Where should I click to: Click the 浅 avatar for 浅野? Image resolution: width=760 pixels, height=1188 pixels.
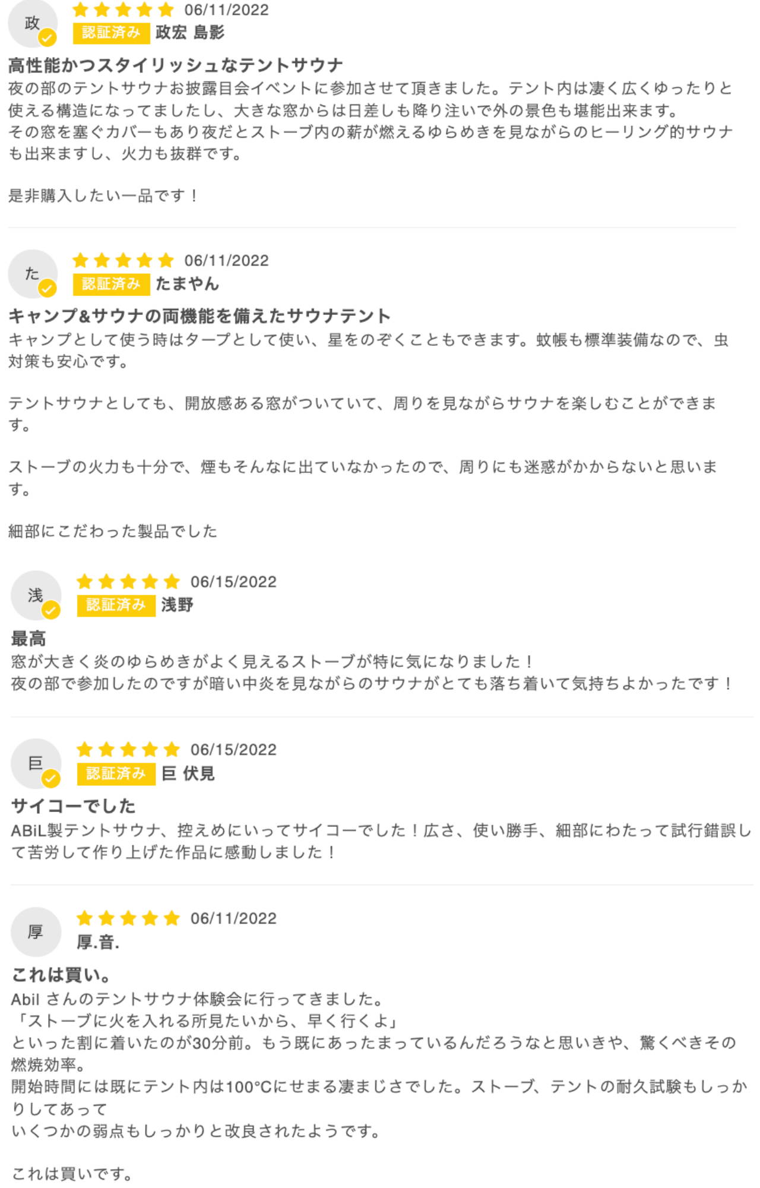[x=36, y=596]
